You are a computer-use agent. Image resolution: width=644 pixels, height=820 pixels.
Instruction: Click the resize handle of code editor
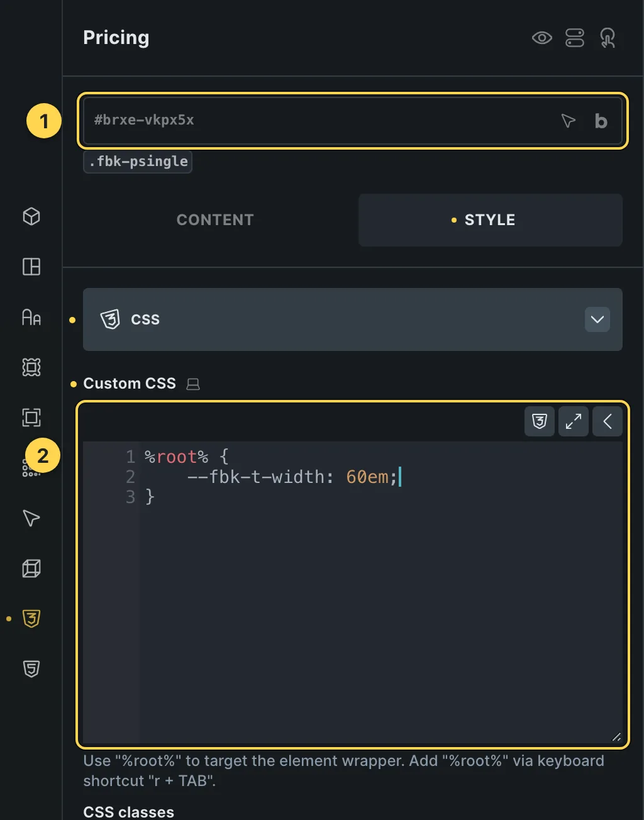[616, 737]
